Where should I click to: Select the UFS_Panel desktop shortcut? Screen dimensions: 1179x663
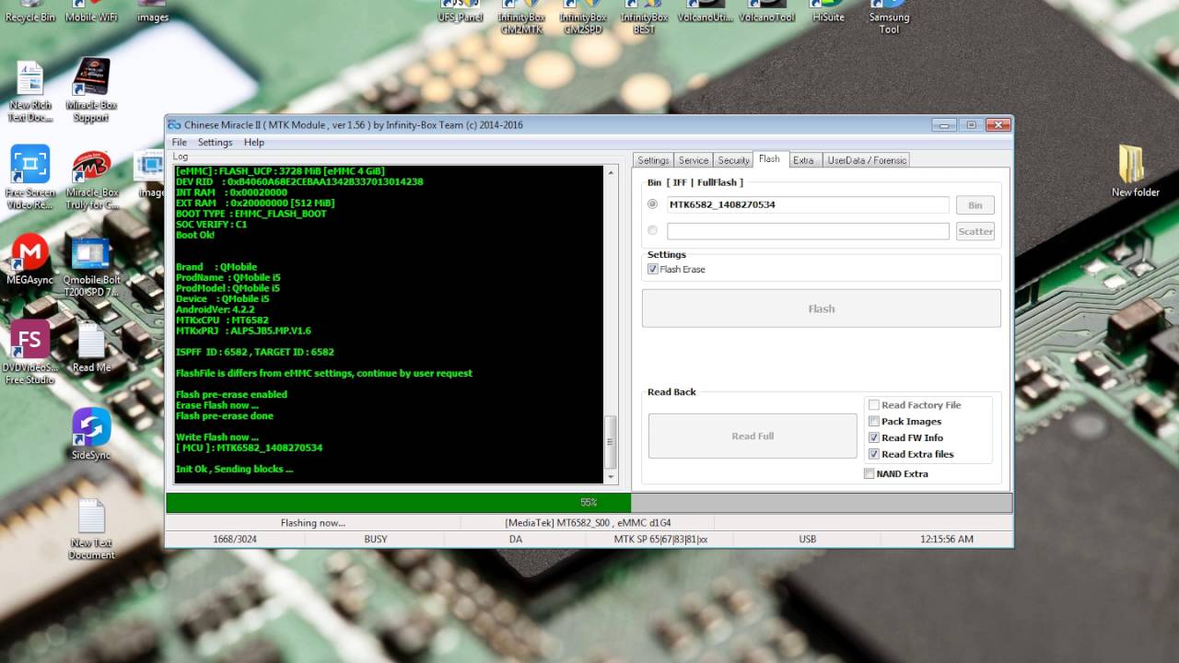click(x=460, y=11)
